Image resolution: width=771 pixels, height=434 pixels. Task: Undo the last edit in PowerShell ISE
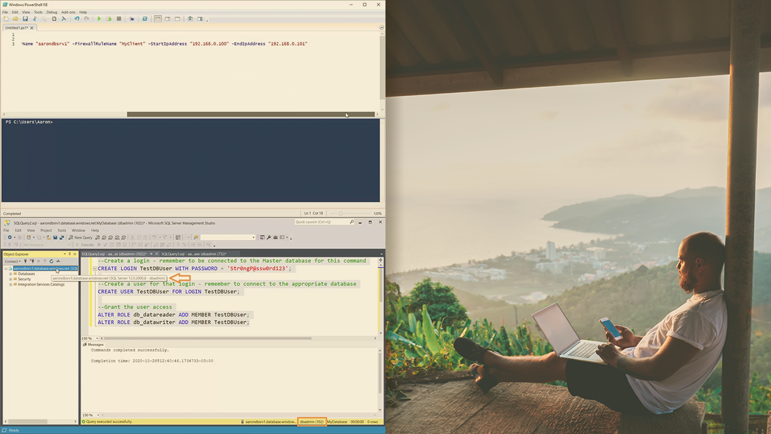point(76,19)
